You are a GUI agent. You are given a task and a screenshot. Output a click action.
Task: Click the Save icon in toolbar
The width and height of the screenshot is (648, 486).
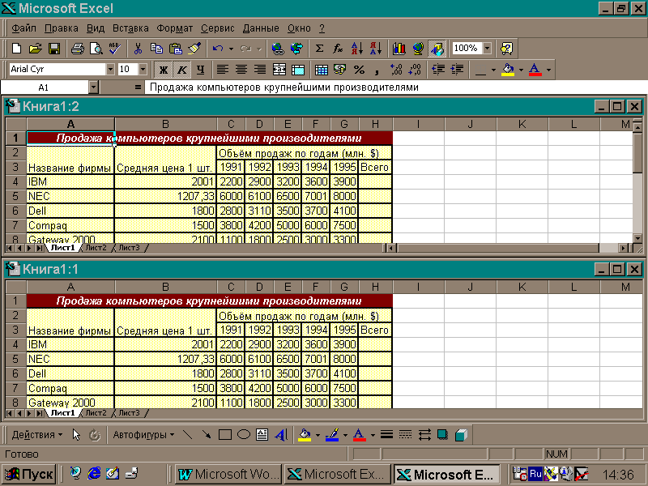click(54, 49)
